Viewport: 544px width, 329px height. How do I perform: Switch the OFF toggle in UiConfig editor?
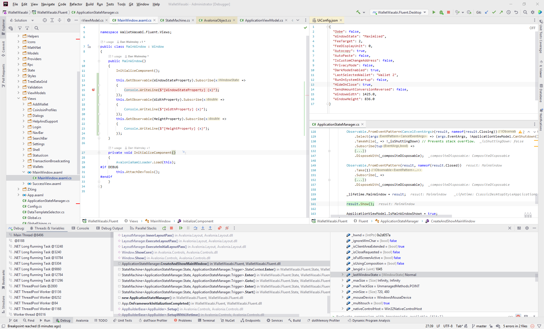[532, 28]
